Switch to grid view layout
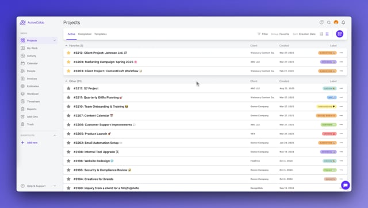 [x=321, y=34]
